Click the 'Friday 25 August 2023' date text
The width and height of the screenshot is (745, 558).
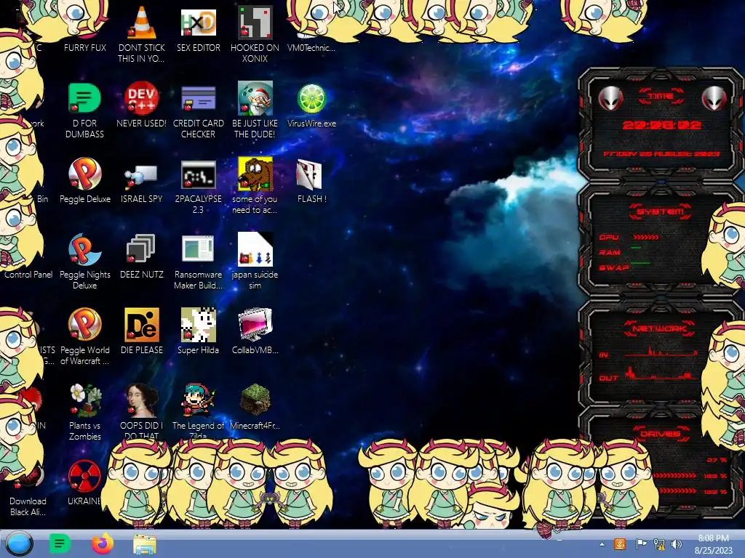pos(661,154)
